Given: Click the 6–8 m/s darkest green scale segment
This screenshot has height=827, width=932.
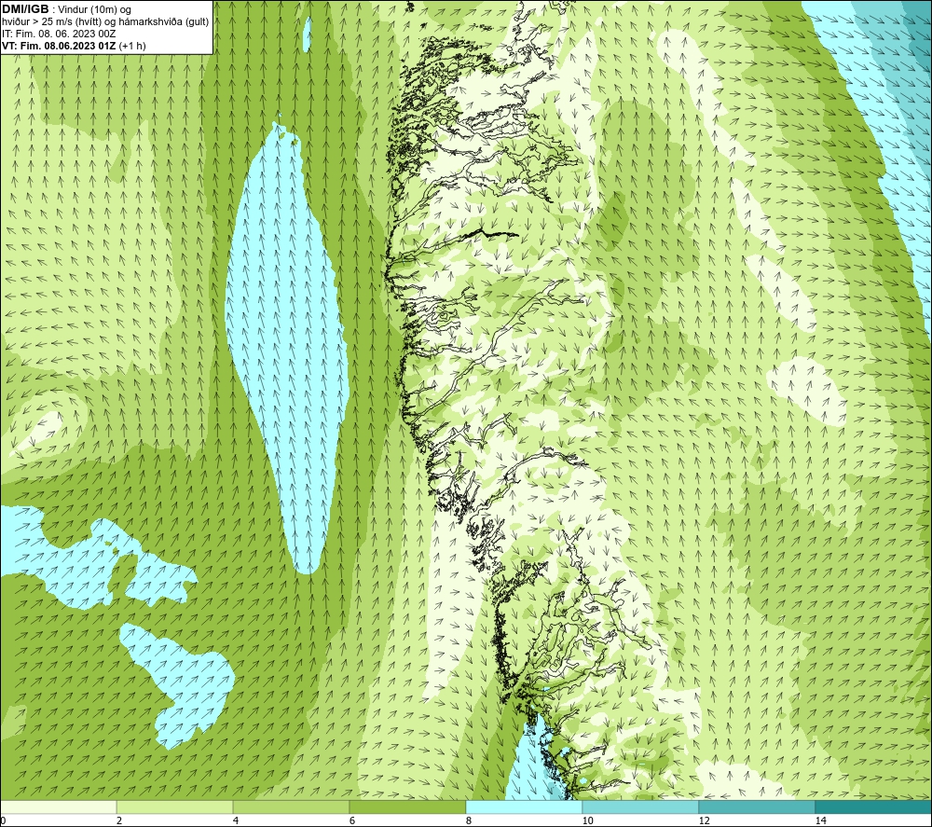Looking at the screenshot, I should 408,806.
